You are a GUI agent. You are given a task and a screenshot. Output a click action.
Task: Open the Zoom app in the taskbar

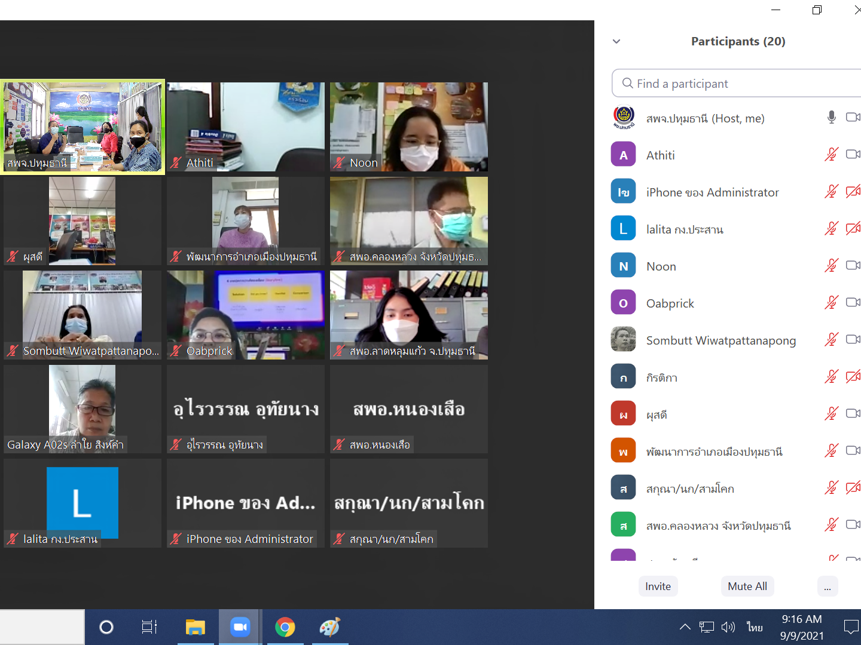[240, 627]
